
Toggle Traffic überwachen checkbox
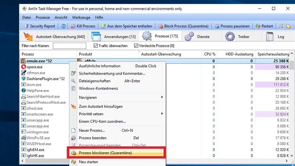96,46
